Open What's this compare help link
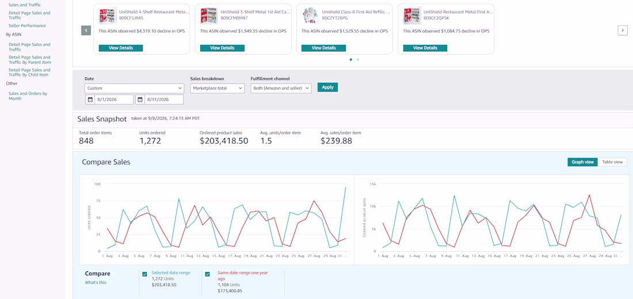 tap(96, 282)
